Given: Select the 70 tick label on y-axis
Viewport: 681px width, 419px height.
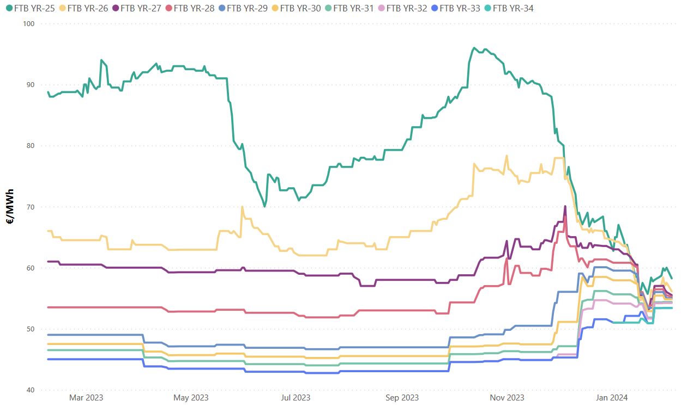Looking at the screenshot, I should pos(30,207).
